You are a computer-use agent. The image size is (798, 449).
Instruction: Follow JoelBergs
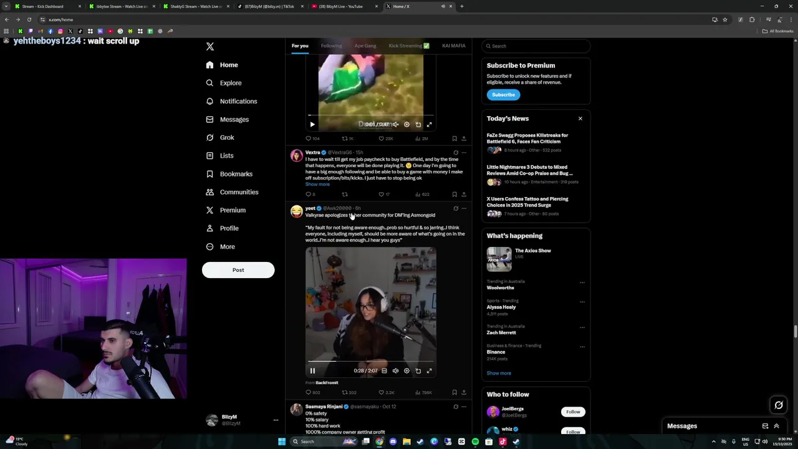pos(573,412)
